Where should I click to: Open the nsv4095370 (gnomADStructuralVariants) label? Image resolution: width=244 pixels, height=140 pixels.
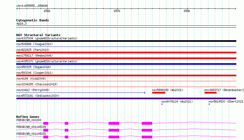tap(47, 61)
